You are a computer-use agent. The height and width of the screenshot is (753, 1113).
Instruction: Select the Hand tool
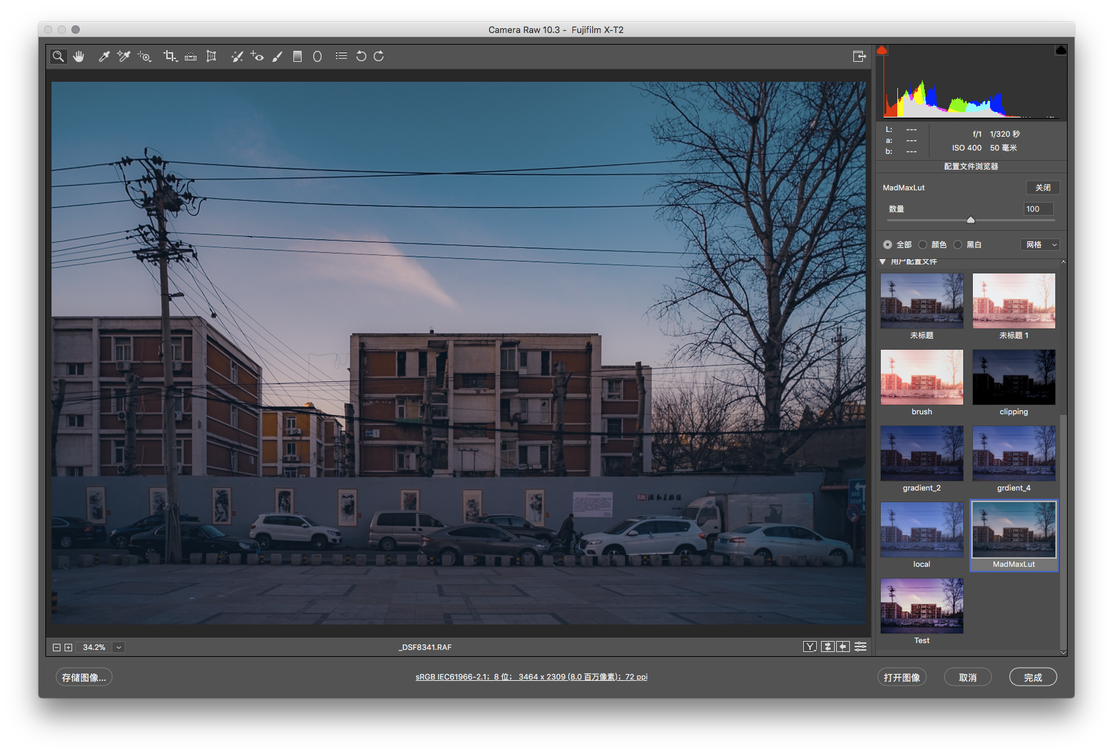(80, 56)
